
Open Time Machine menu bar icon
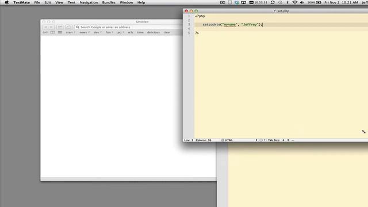click(280, 2)
